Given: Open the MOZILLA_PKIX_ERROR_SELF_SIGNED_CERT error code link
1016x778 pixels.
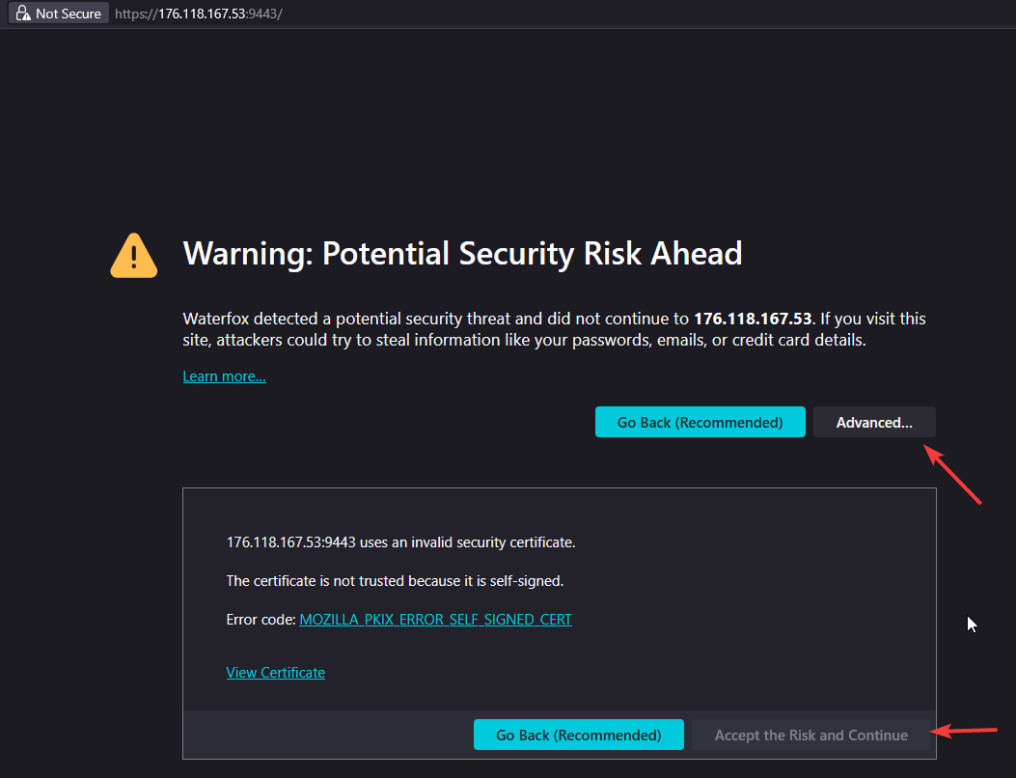Looking at the screenshot, I should coord(435,620).
